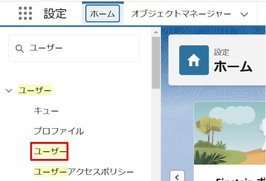Expand the オブジェクトマネージャー tab chevron
The height and width of the screenshot is (181, 266).
click(244, 14)
